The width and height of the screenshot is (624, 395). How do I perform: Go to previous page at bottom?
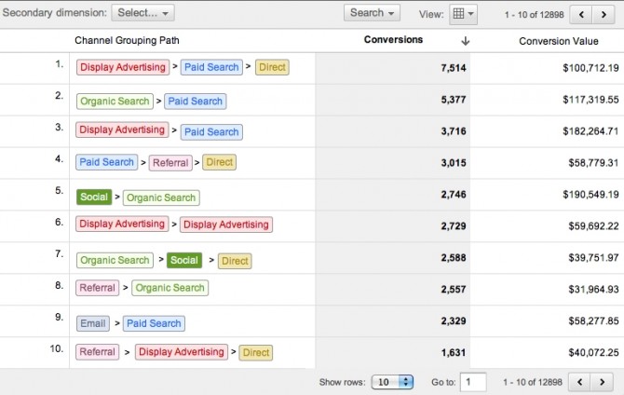tap(582, 382)
